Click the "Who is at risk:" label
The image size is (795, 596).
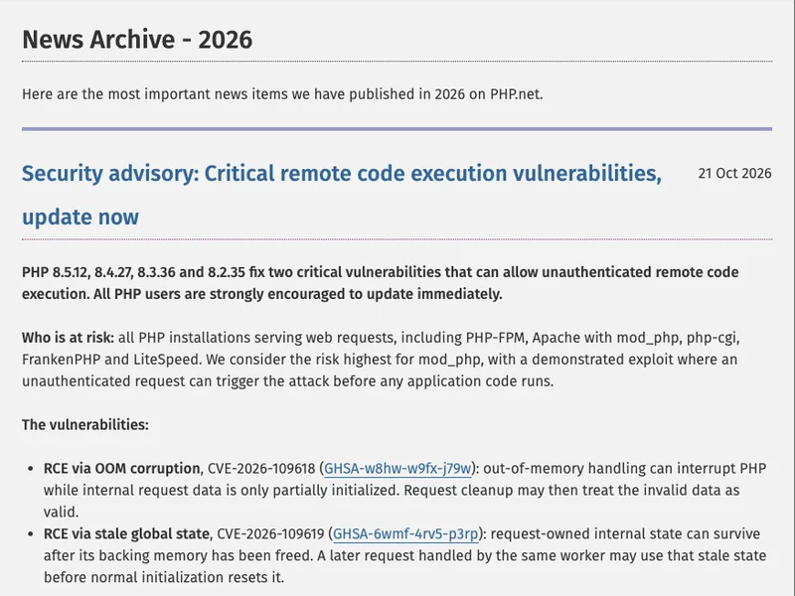coord(68,338)
